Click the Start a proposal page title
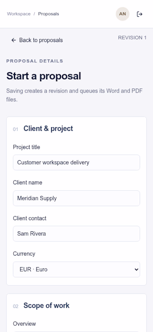 [44, 76]
